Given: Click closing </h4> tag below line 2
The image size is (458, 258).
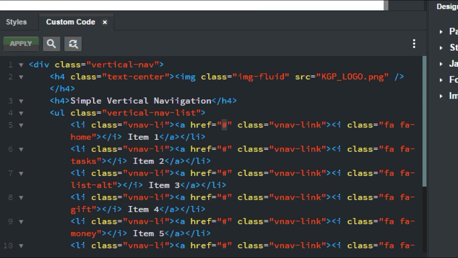Looking at the screenshot, I should pyautogui.click(x=63, y=89).
